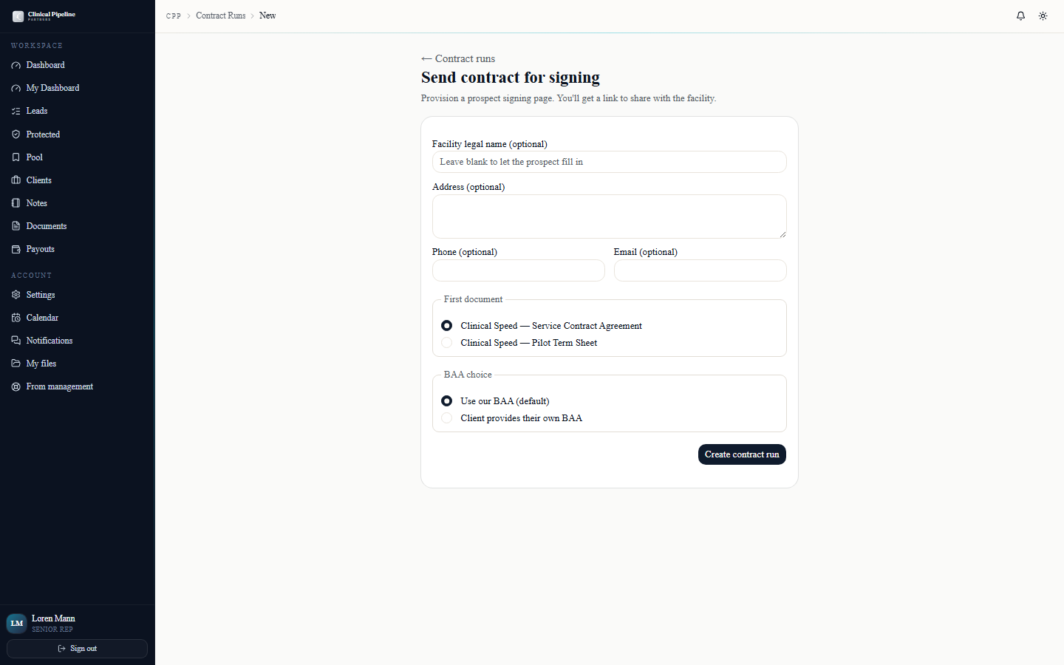Click Contract Runs breadcrumb
Screen dimensions: 1064x665
click(x=220, y=16)
